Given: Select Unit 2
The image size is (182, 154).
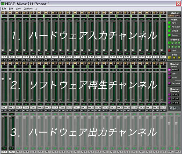Looking at the screenshot, I should [174, 58].
